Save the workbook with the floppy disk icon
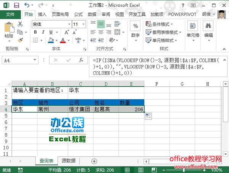The width and height of the screenshot is (229, 173). 16,5
